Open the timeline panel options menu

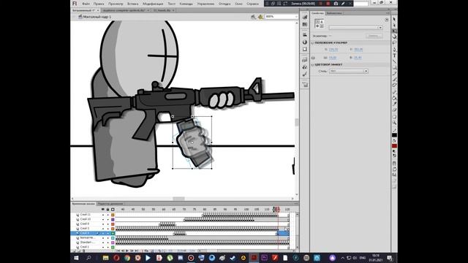pyautogui.click(x=295, y=204)
